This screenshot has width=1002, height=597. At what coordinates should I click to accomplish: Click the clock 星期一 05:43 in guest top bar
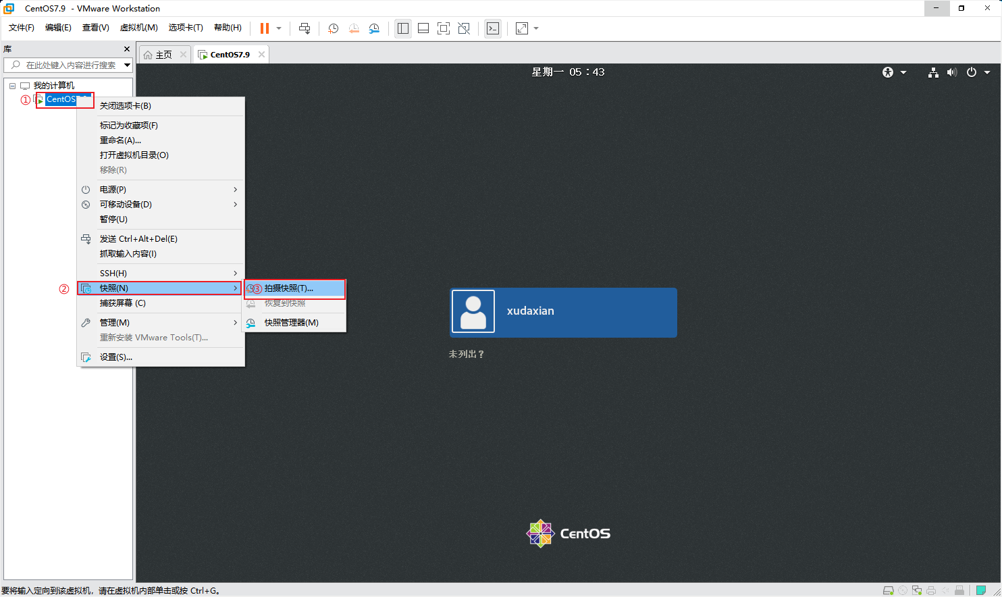(x=568, y=72)
